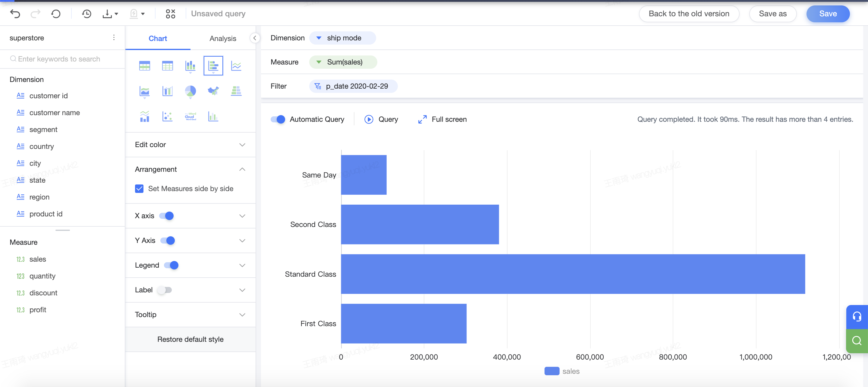
Task: Collapse the chart config panel arrow
Action: click(x=255, y=38)
